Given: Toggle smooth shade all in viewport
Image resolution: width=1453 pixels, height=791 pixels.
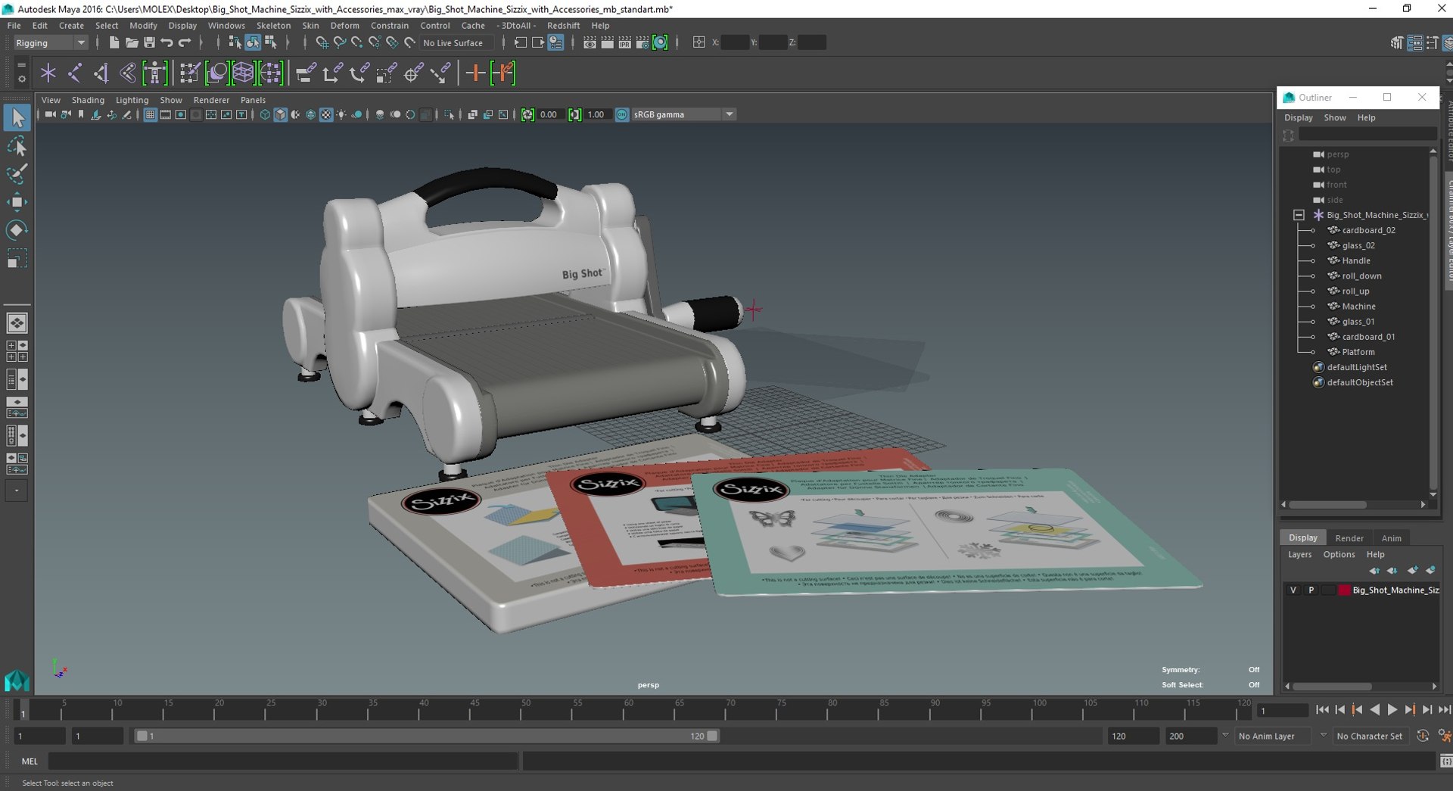Looking at the screenshot, I should pyautogui.click(x=280, y=114).
